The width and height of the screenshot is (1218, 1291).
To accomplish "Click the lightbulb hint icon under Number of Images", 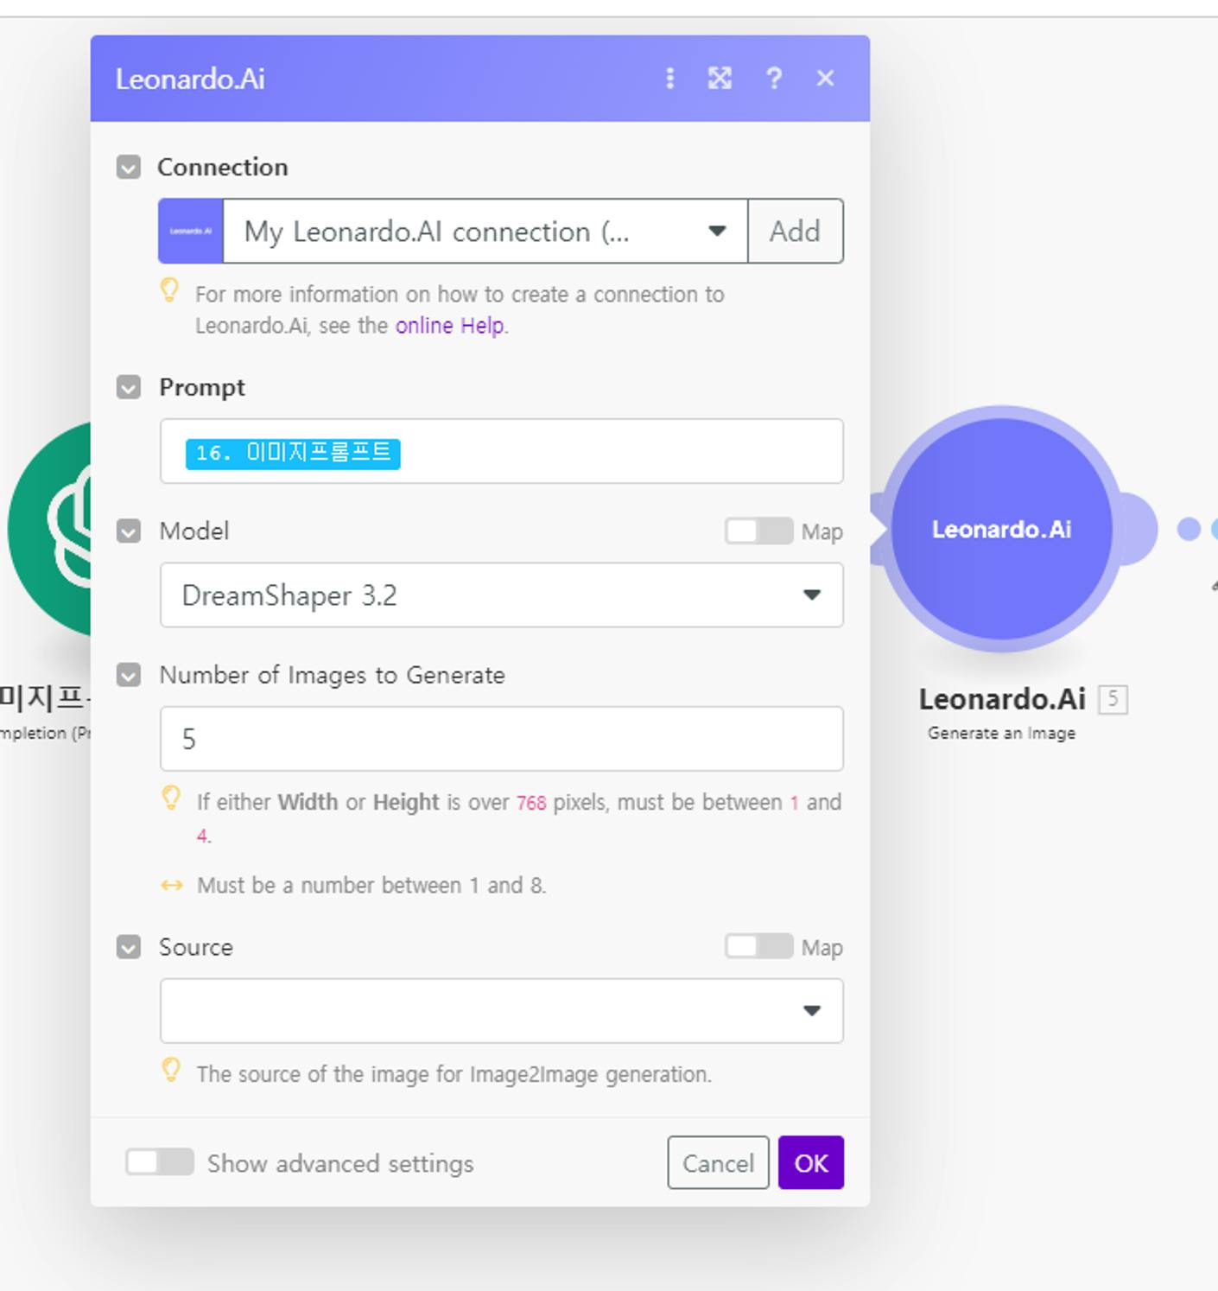I will point(171,798).
